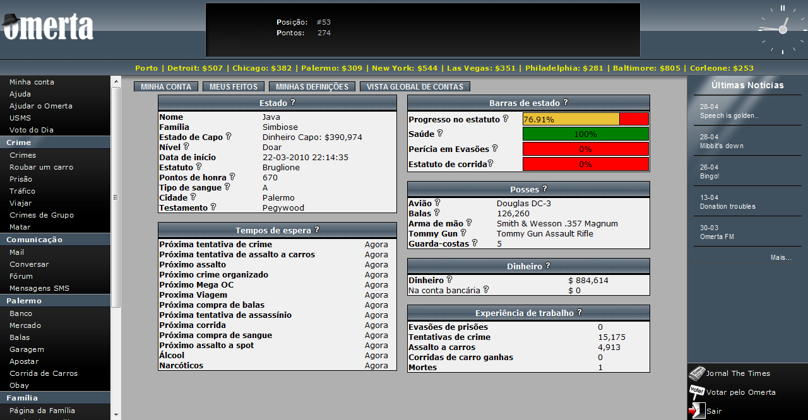Switch to the Meus Feitos tab
This screenshot has width=808, height=420.
[x=234, y=87]
